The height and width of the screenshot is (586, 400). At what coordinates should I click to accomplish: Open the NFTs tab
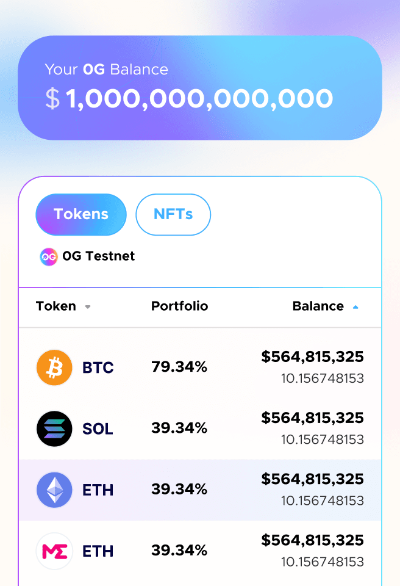click(173, 214)
